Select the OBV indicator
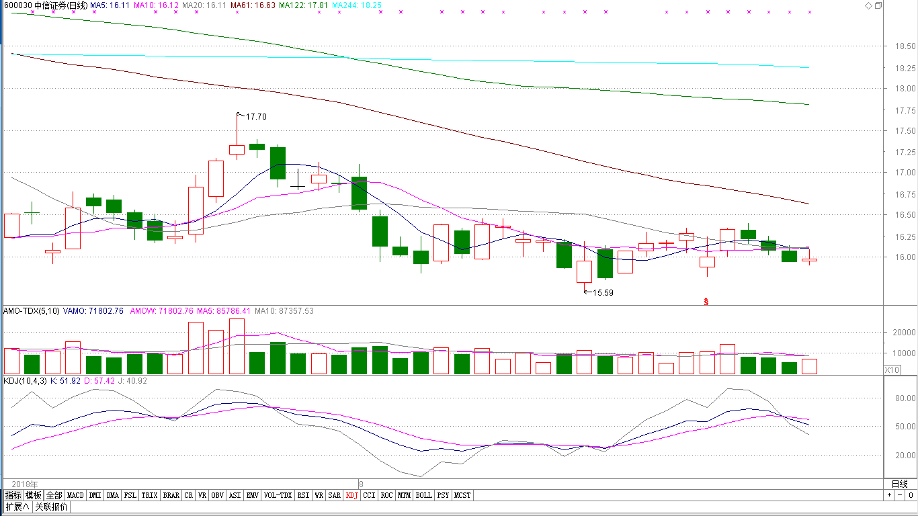 pos(217,495)
